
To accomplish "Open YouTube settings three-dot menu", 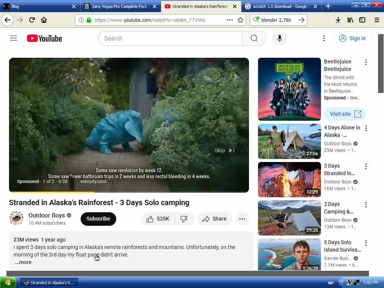I will click(x=324, y=38).
